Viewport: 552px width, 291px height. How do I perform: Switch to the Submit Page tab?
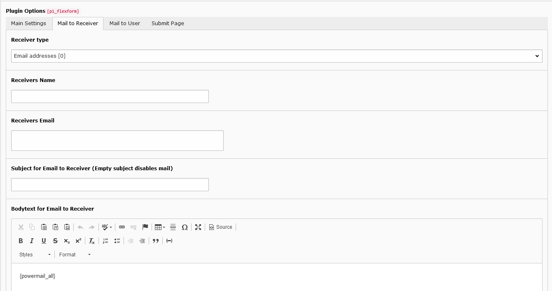[168, 23]
